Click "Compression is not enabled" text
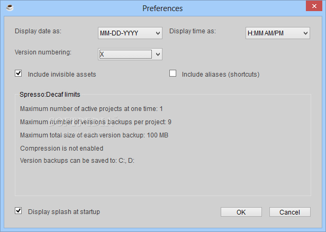This screenshot has width=326, height=232. click(61, 149)
